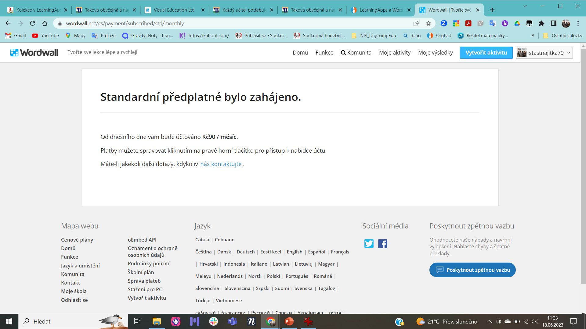This screenshot has height=329, width=586.
Task: Click the Vytvořit aktivitu button
Action: (486, 52)
